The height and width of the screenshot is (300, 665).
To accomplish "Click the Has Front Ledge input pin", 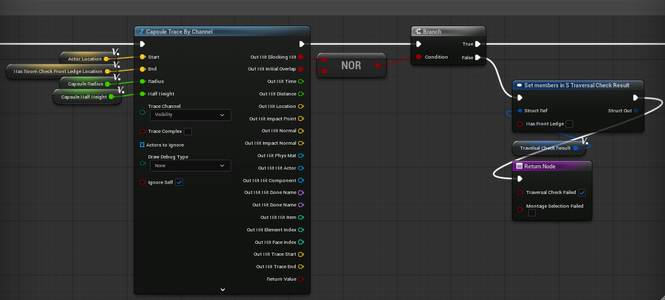I will 520,124.
